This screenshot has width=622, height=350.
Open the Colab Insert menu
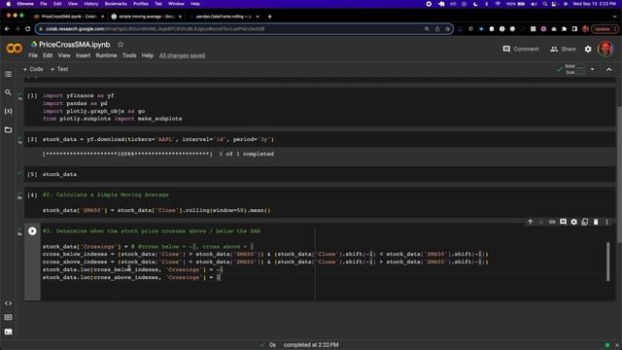tap(83, 55)
